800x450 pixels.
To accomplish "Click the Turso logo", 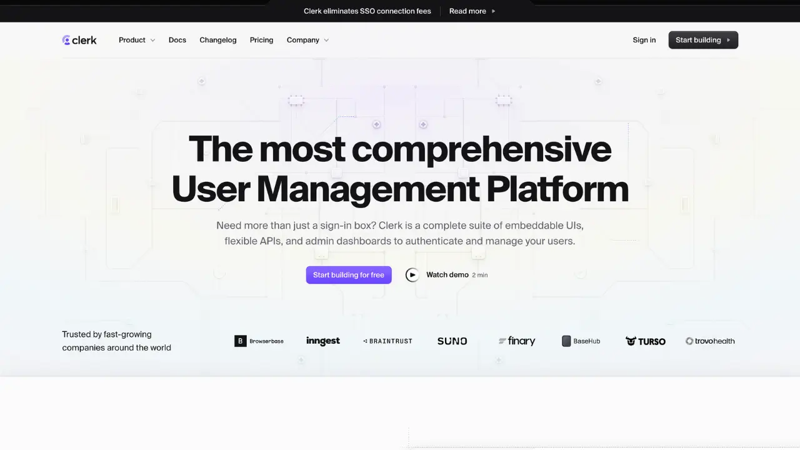I will pos(646,341).
